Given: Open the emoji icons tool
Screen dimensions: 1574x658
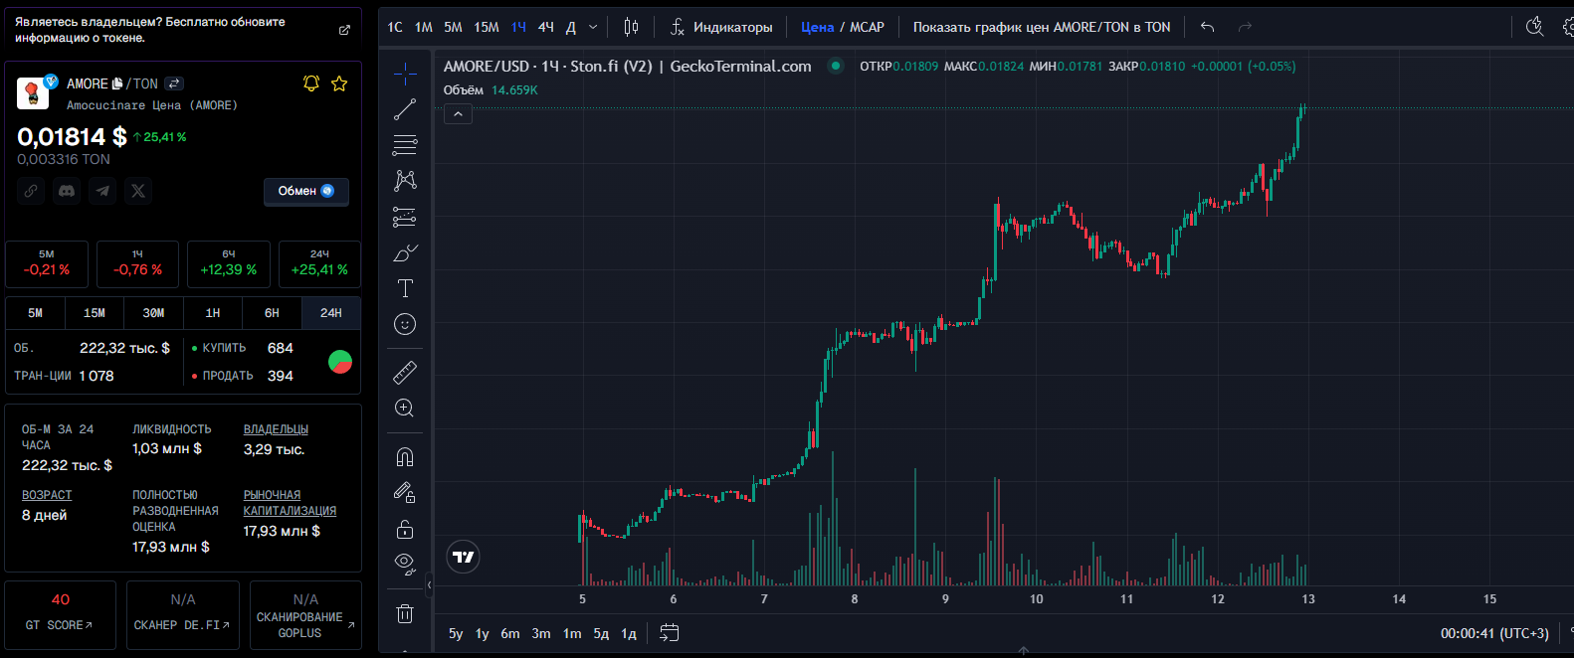Looking at the screenshot, I should tap(405, 324).
